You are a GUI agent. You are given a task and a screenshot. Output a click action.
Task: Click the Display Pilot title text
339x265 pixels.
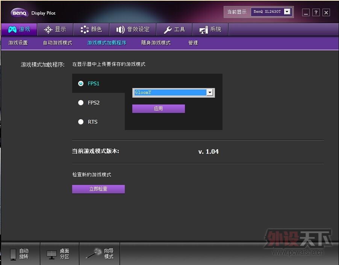[x=44, y=13]
